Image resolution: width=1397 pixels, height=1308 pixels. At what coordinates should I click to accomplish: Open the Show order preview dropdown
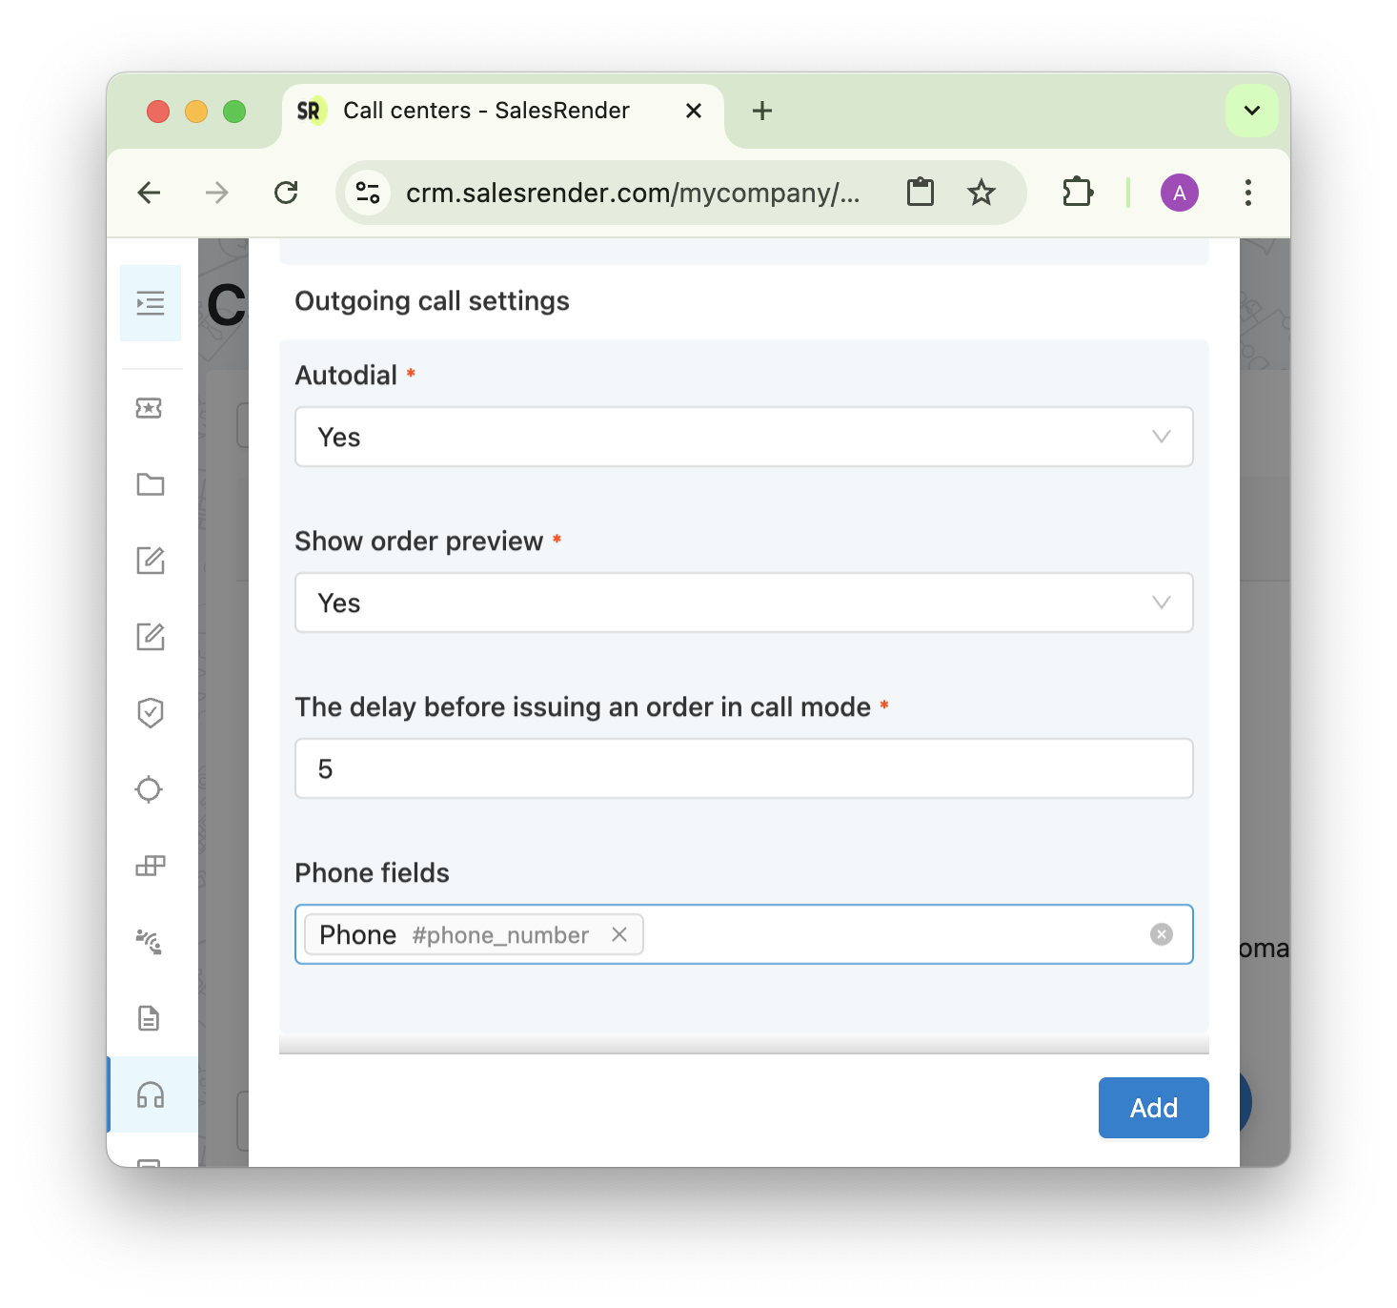coord(744,603)
